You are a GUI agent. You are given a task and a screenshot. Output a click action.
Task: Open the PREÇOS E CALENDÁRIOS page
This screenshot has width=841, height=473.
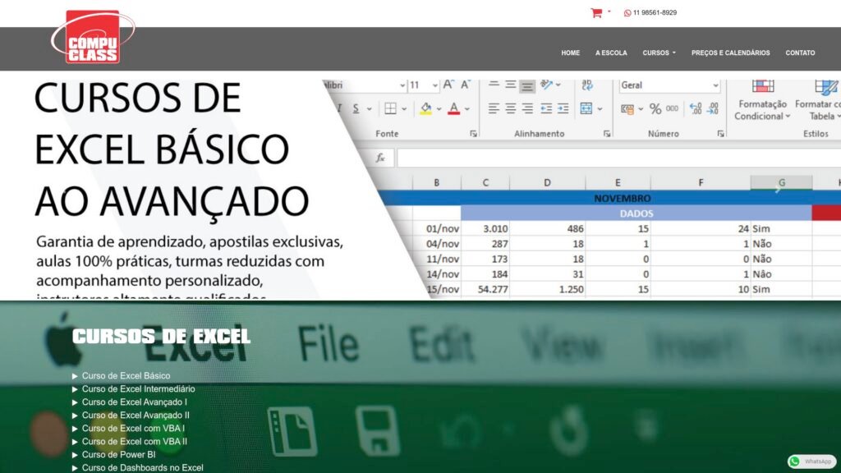[x=730, y=53]
